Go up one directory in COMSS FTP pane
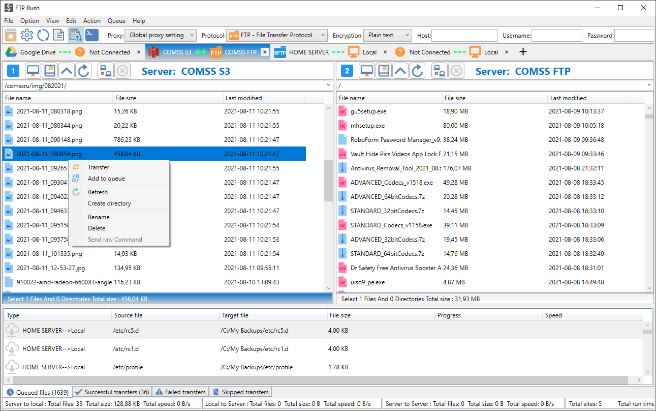The height and width of the screenshot is (411, 656). pos(400,71)
